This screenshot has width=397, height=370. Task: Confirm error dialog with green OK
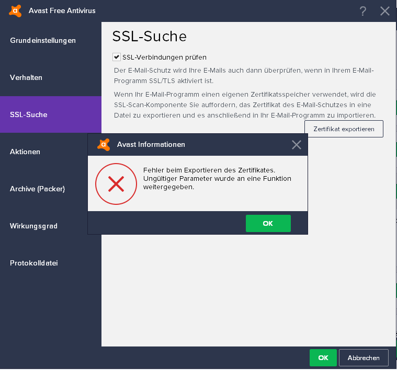coord(268,224)
